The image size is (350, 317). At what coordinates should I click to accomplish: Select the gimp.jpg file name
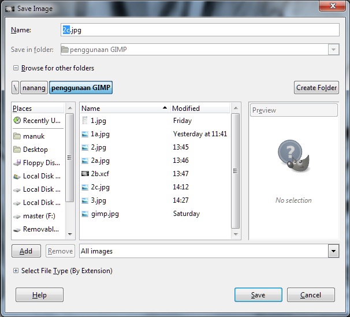105,214
